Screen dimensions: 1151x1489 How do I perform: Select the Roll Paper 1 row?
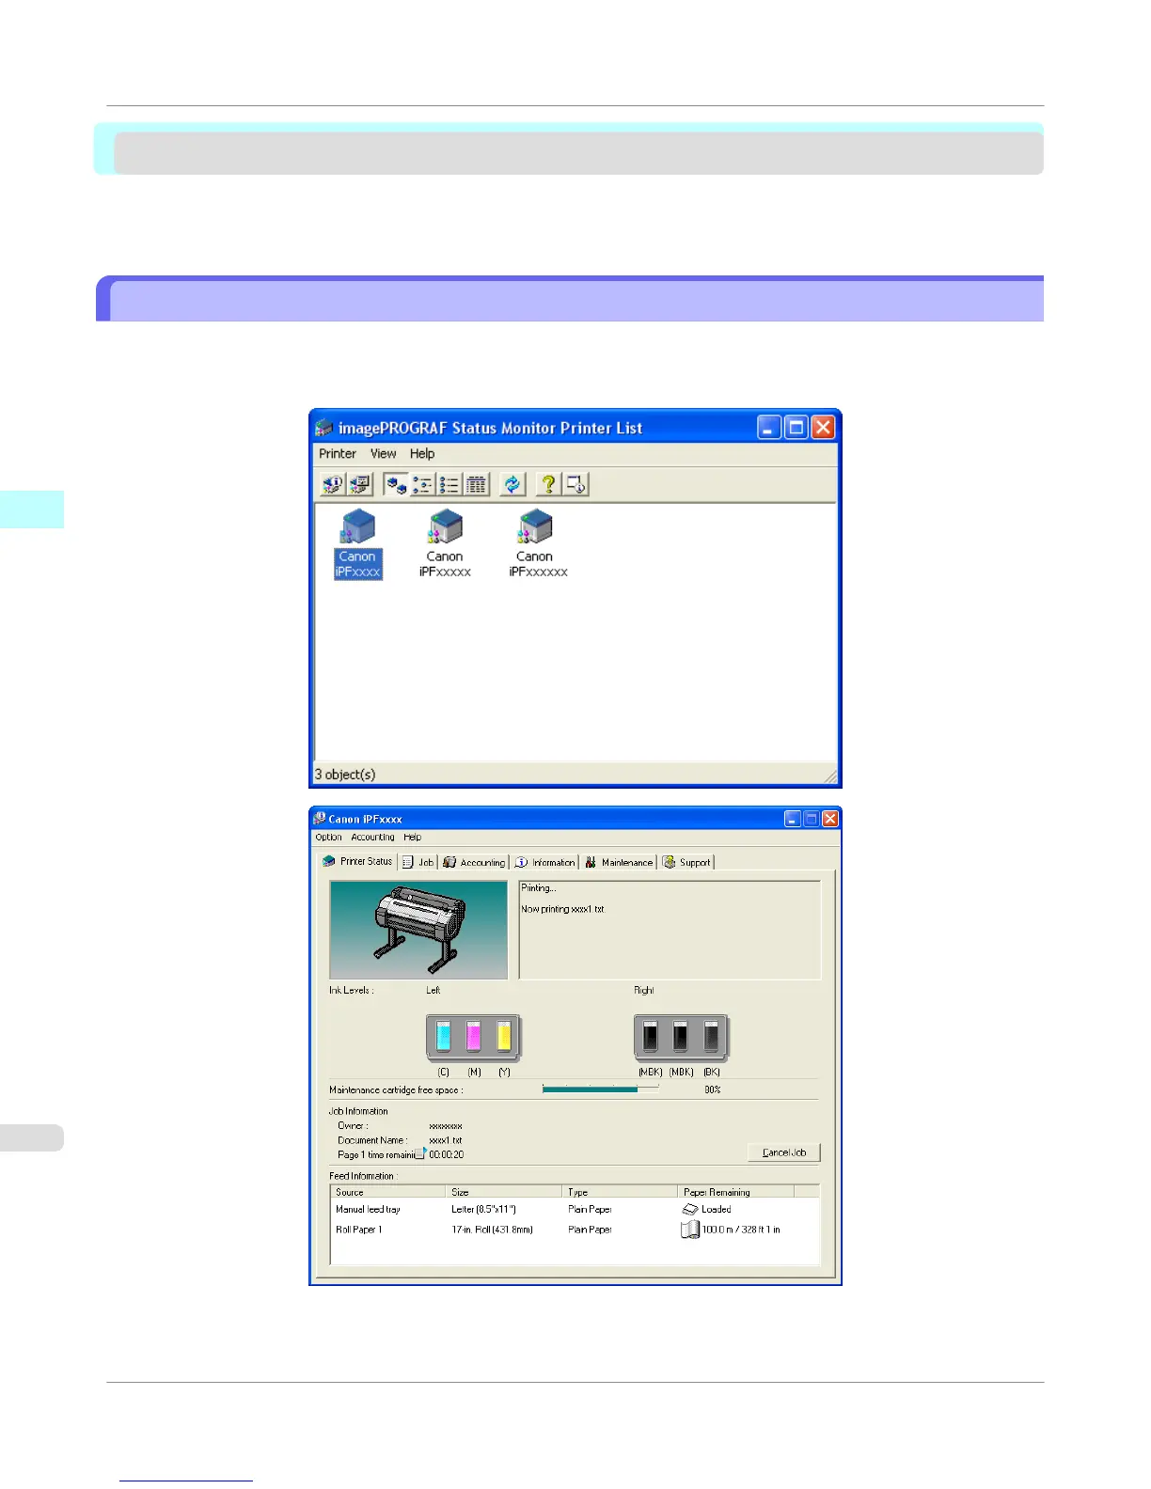click(x=575, y=1230)
